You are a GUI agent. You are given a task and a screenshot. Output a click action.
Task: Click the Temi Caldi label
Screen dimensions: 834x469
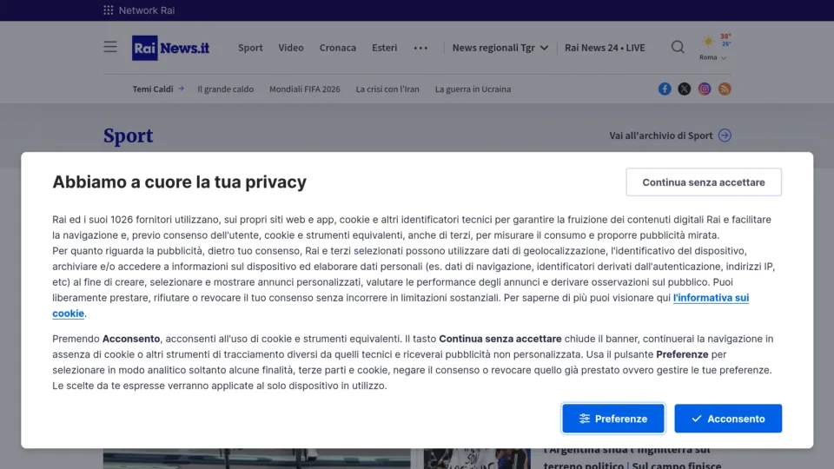pos(153,89)
